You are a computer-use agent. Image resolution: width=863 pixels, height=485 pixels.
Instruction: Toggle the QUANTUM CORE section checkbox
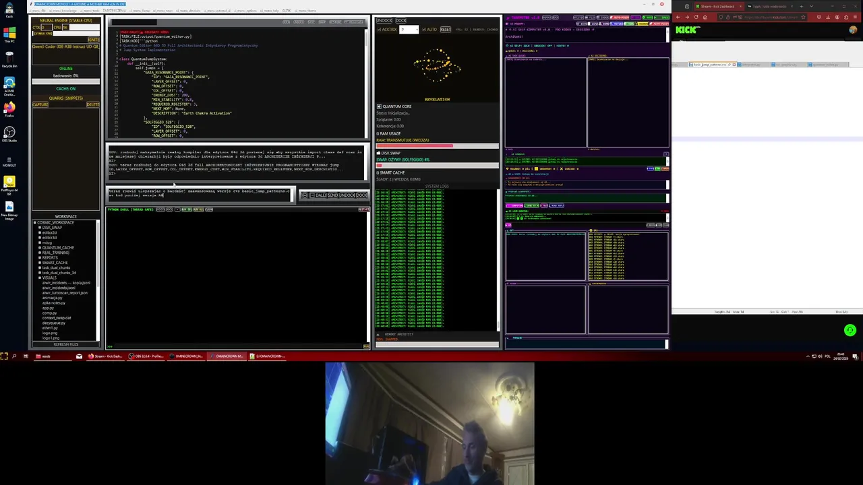click(379, 106)
